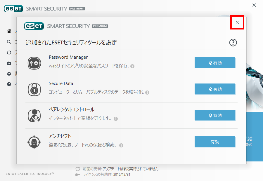Viewport: 263px width, 181px height.
Task: Enable アンチセフト with the 有効 button
Action: [215, 142]
